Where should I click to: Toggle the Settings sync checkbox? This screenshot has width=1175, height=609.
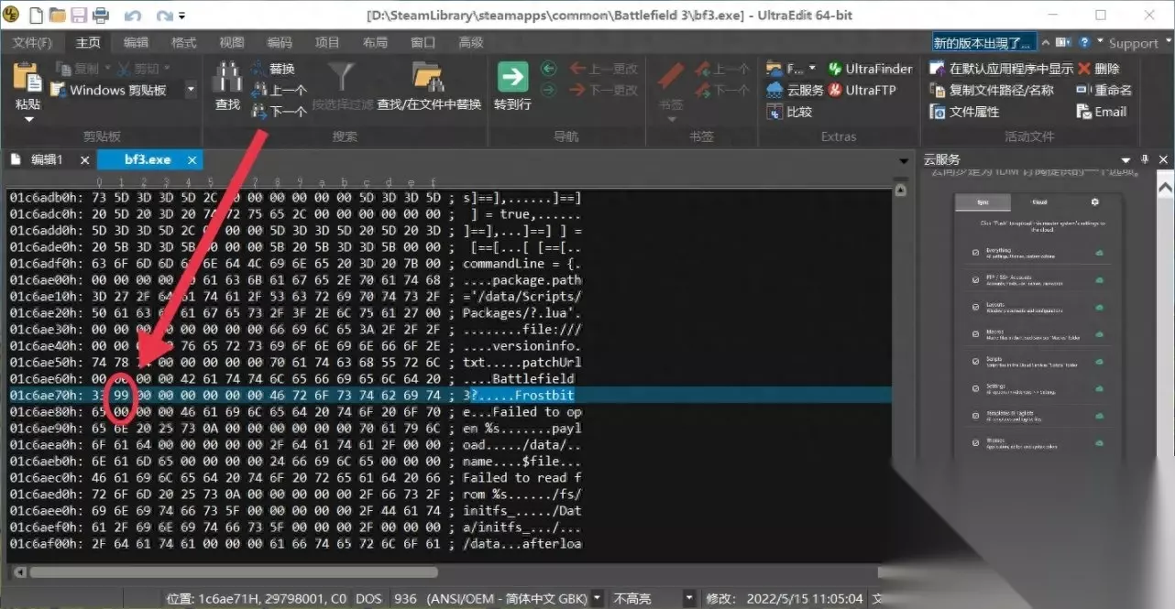(x=974, y=389)
